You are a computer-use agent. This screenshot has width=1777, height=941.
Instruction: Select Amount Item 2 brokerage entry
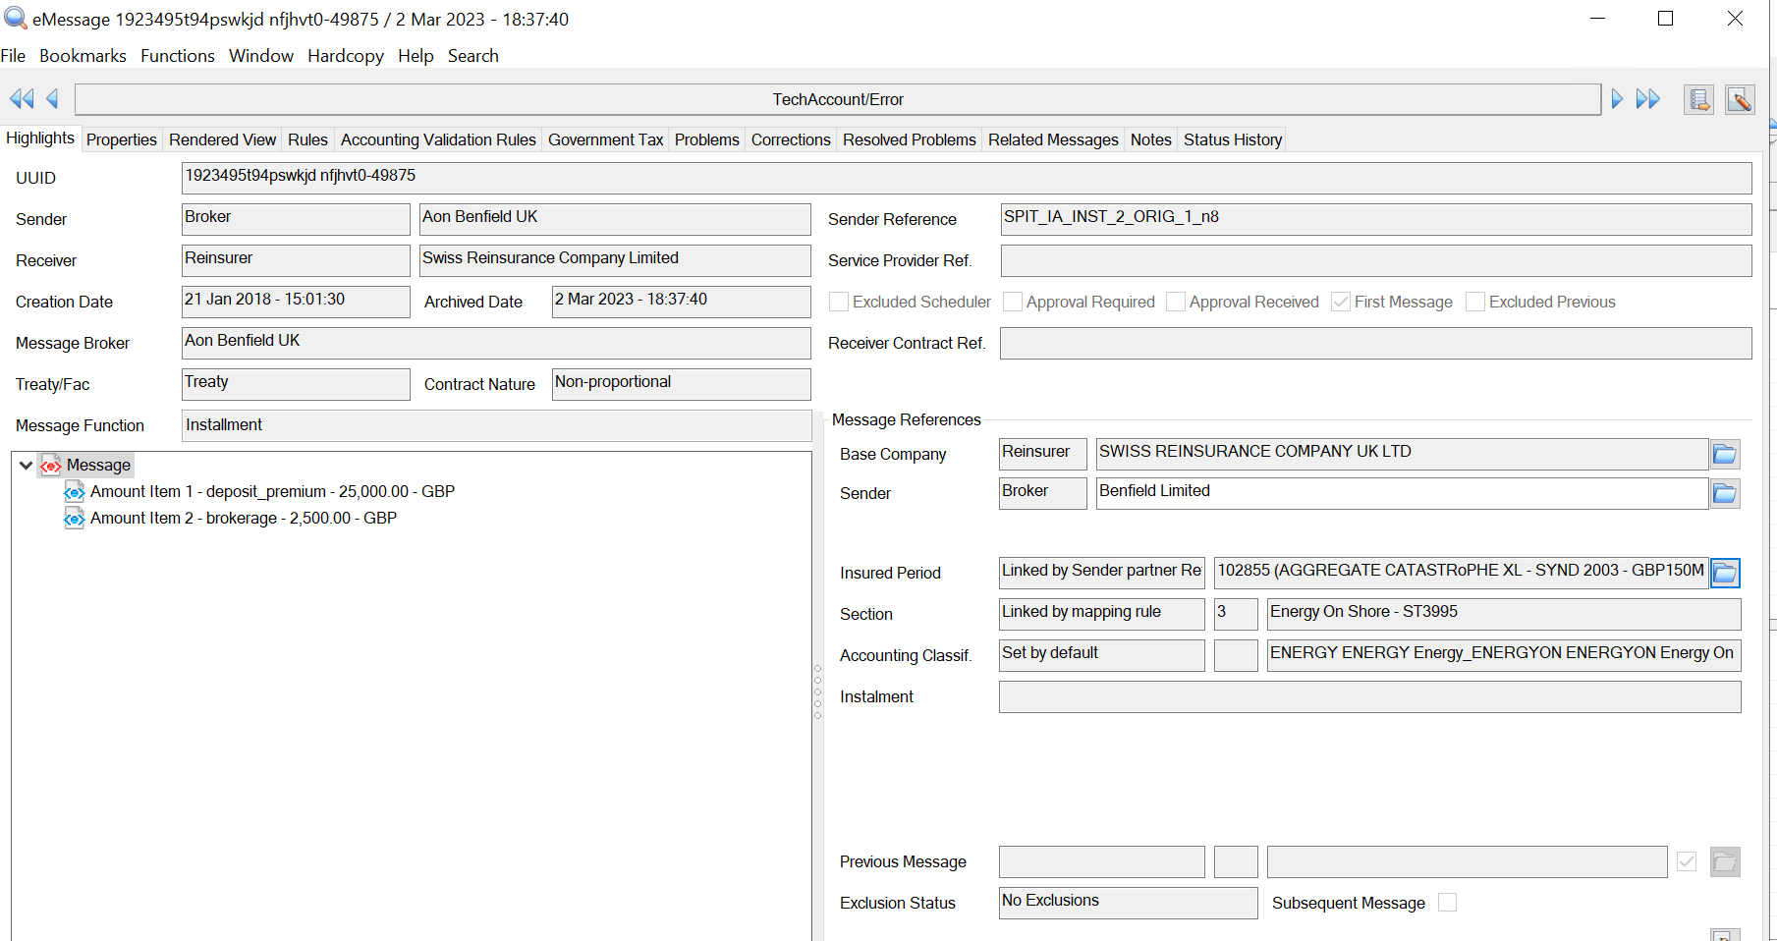point(243,518)
